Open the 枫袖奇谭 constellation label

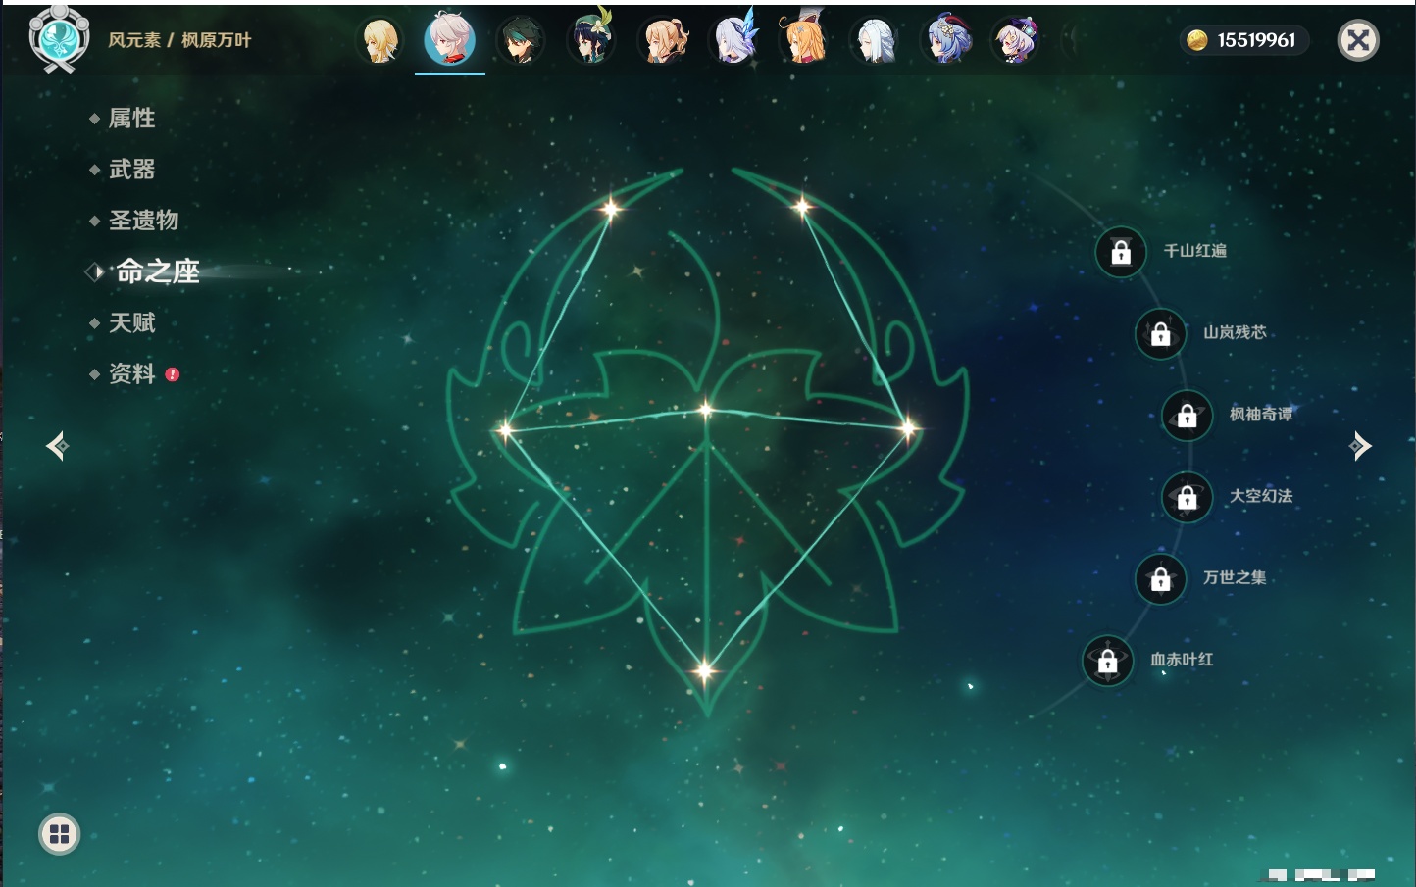point(1261,414)
